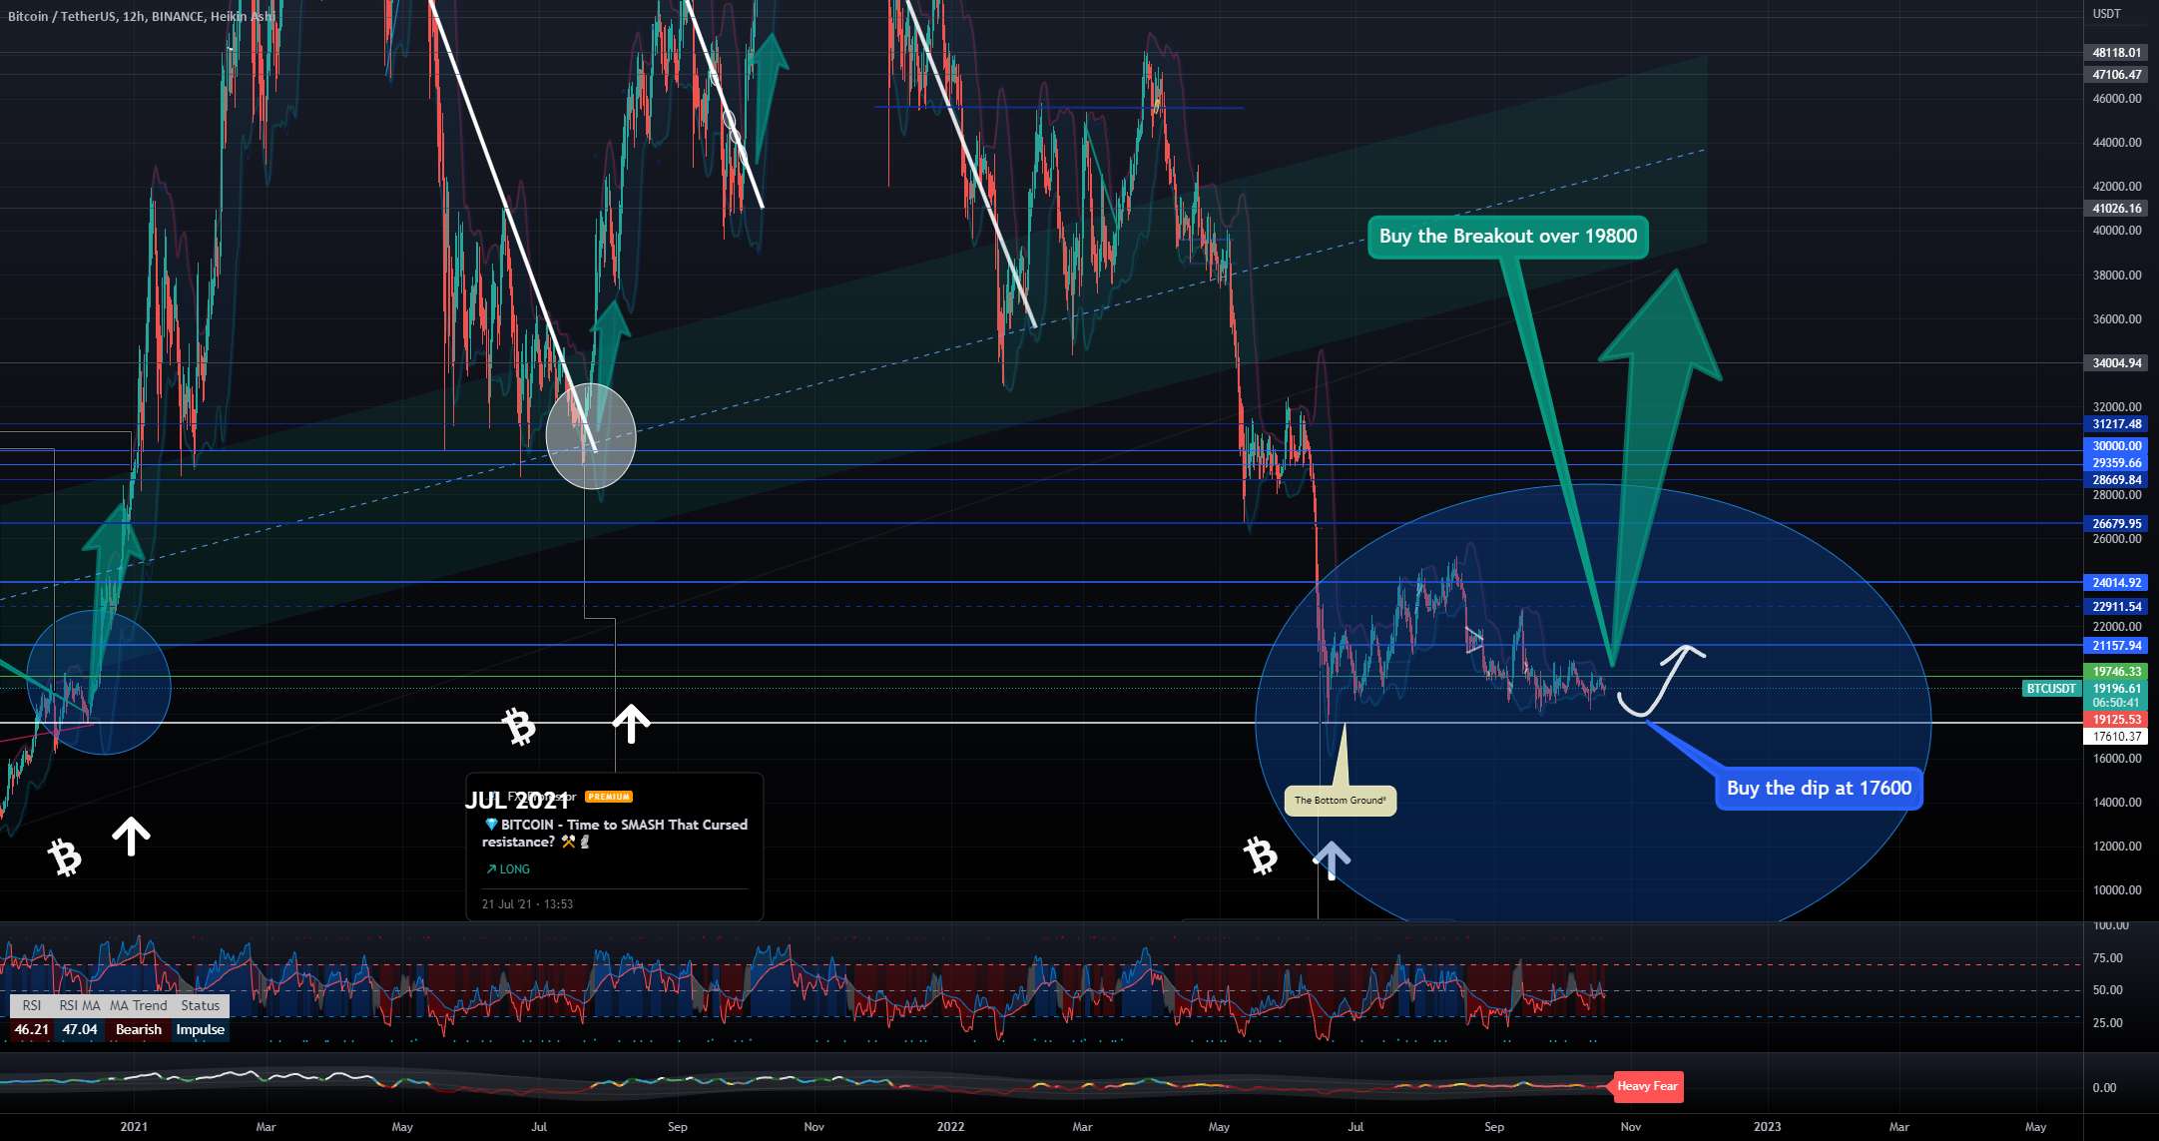
Task: Click the 75.00 RSI scale value
Action: (x=2108, y=958)
